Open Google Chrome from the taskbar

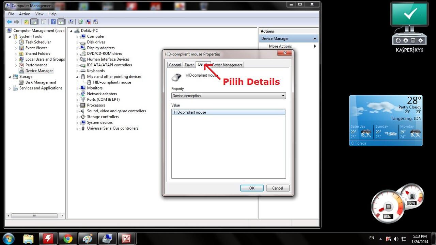click(68, 238)
